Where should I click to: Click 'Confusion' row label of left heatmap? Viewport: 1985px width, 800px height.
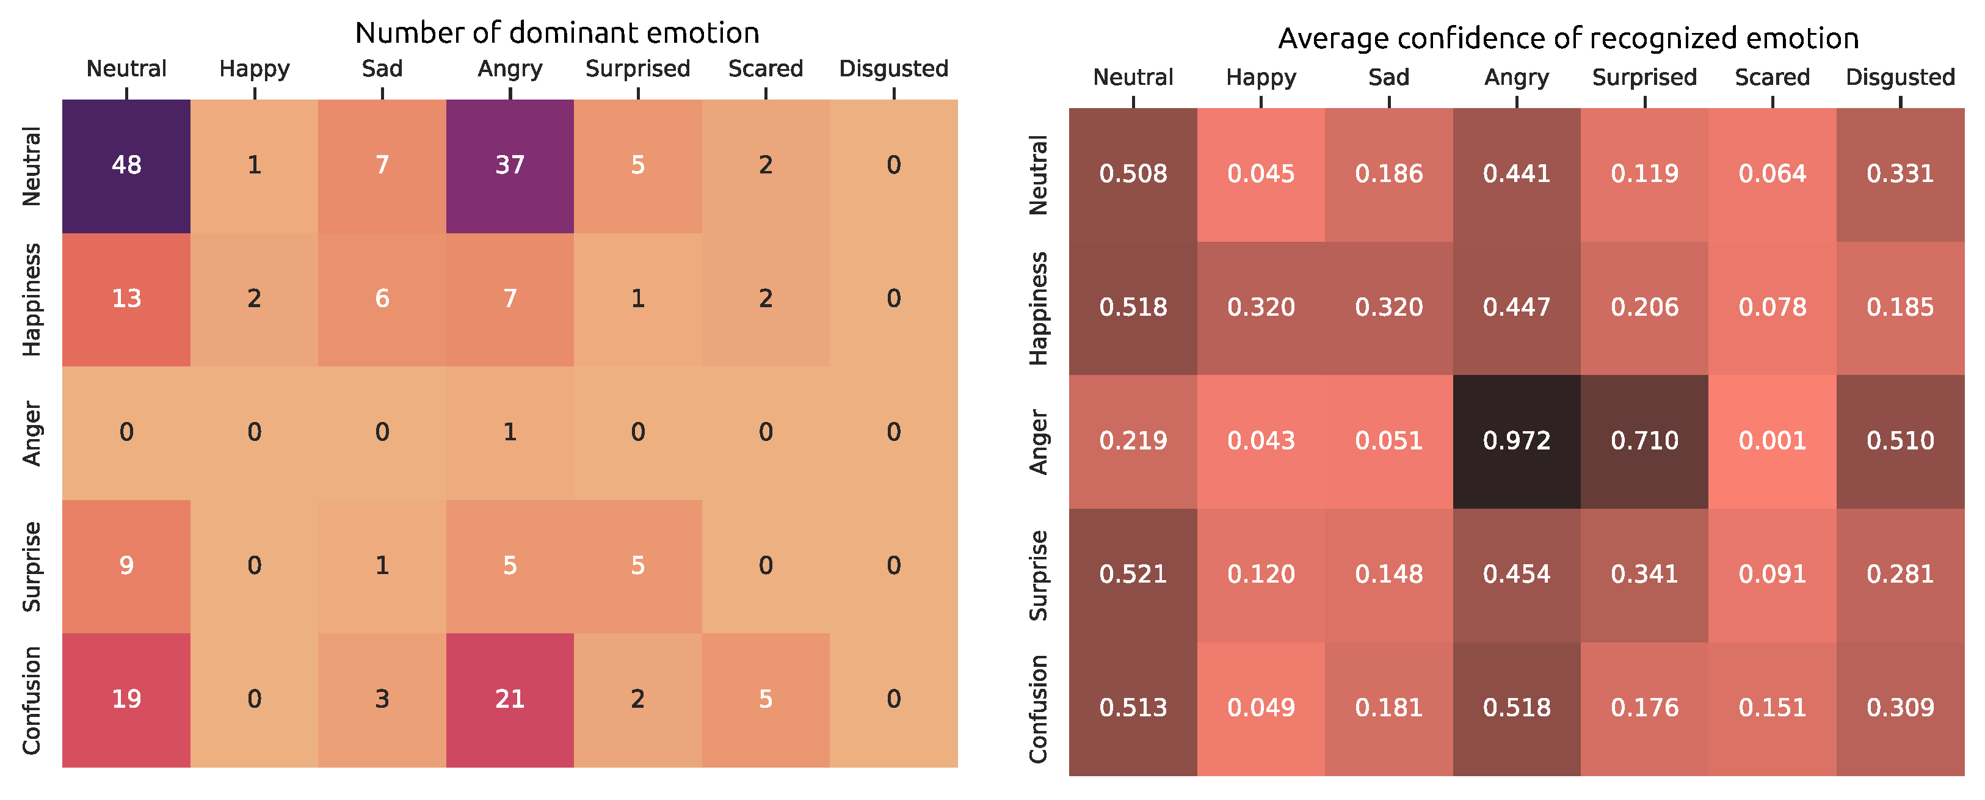(32, 700)
